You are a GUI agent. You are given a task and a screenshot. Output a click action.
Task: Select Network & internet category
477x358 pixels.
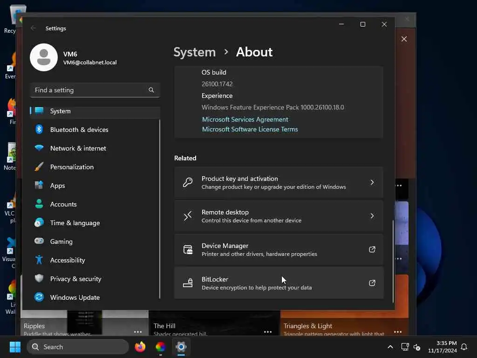point(95,148)
